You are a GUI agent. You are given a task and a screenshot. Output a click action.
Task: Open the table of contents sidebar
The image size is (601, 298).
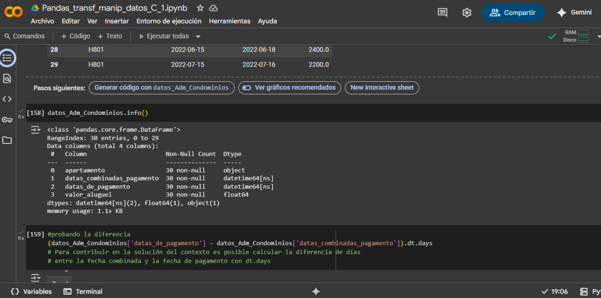(x=7, y=58)
